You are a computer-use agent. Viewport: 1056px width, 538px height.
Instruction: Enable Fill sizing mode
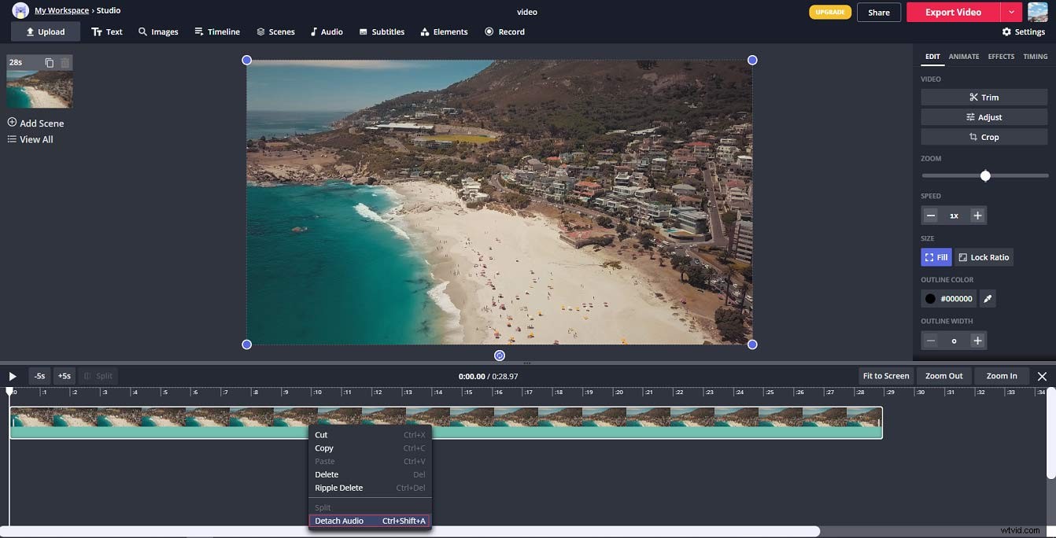[x=936, y=256]
